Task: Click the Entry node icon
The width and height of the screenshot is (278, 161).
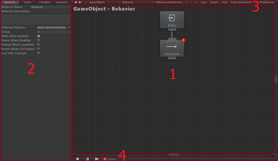Action: coord(172,18)
